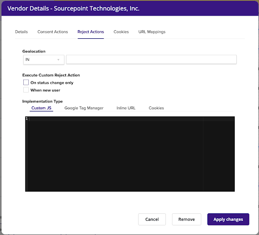259x235 pixels.
Task: Click the Remove button
Action: (187, 219)
